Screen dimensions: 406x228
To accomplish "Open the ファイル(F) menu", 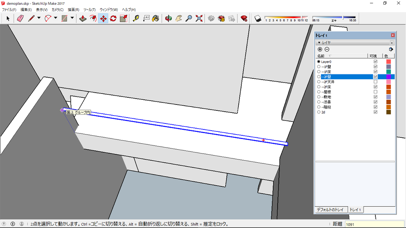I will point(9,9).
